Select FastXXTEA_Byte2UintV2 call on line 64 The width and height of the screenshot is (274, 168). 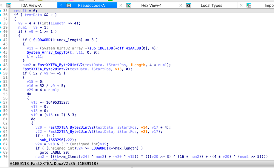point(71,132)
